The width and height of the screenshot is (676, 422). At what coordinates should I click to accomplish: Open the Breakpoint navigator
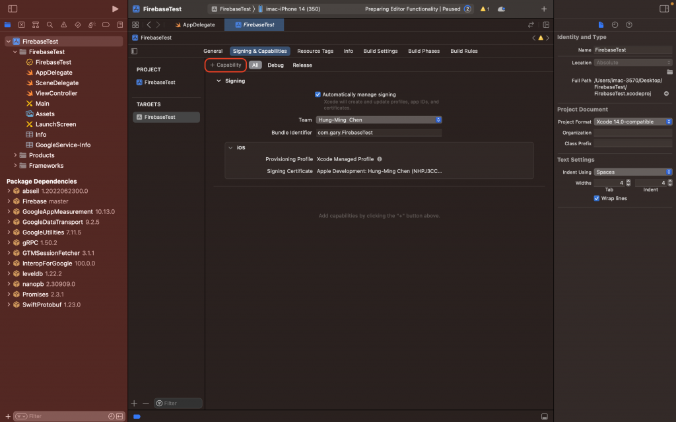point(106,24)
